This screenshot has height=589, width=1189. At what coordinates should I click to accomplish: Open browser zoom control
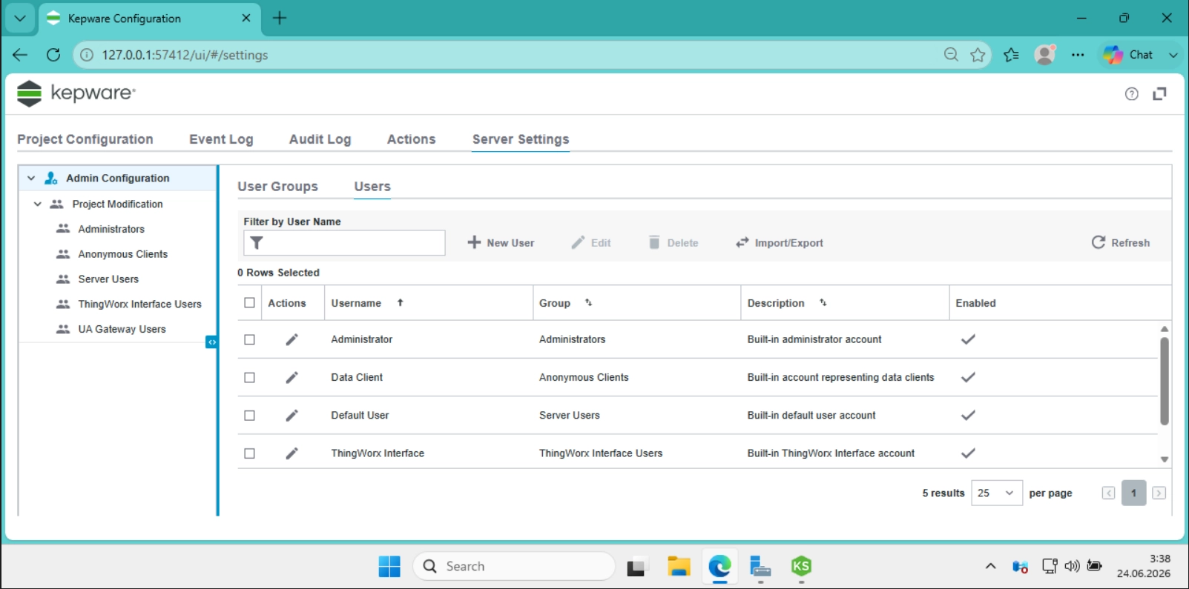[x=951, y=55]
